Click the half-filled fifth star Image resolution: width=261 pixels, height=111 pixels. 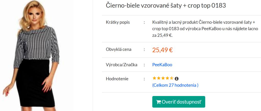pos(172,78)
